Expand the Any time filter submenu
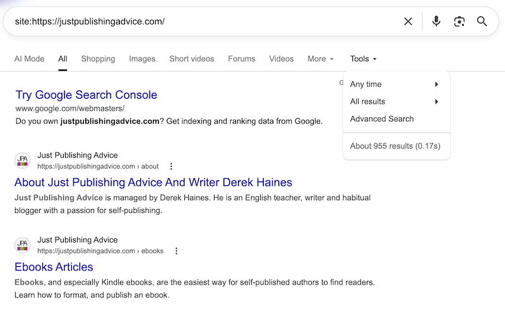The height and width of the screenshot is (309, 505). [395, 84]
